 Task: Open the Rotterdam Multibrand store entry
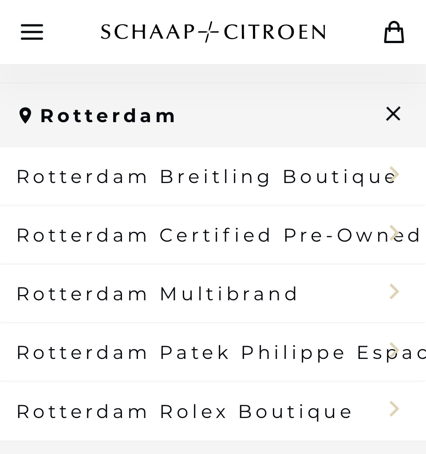tap(158, 294)
